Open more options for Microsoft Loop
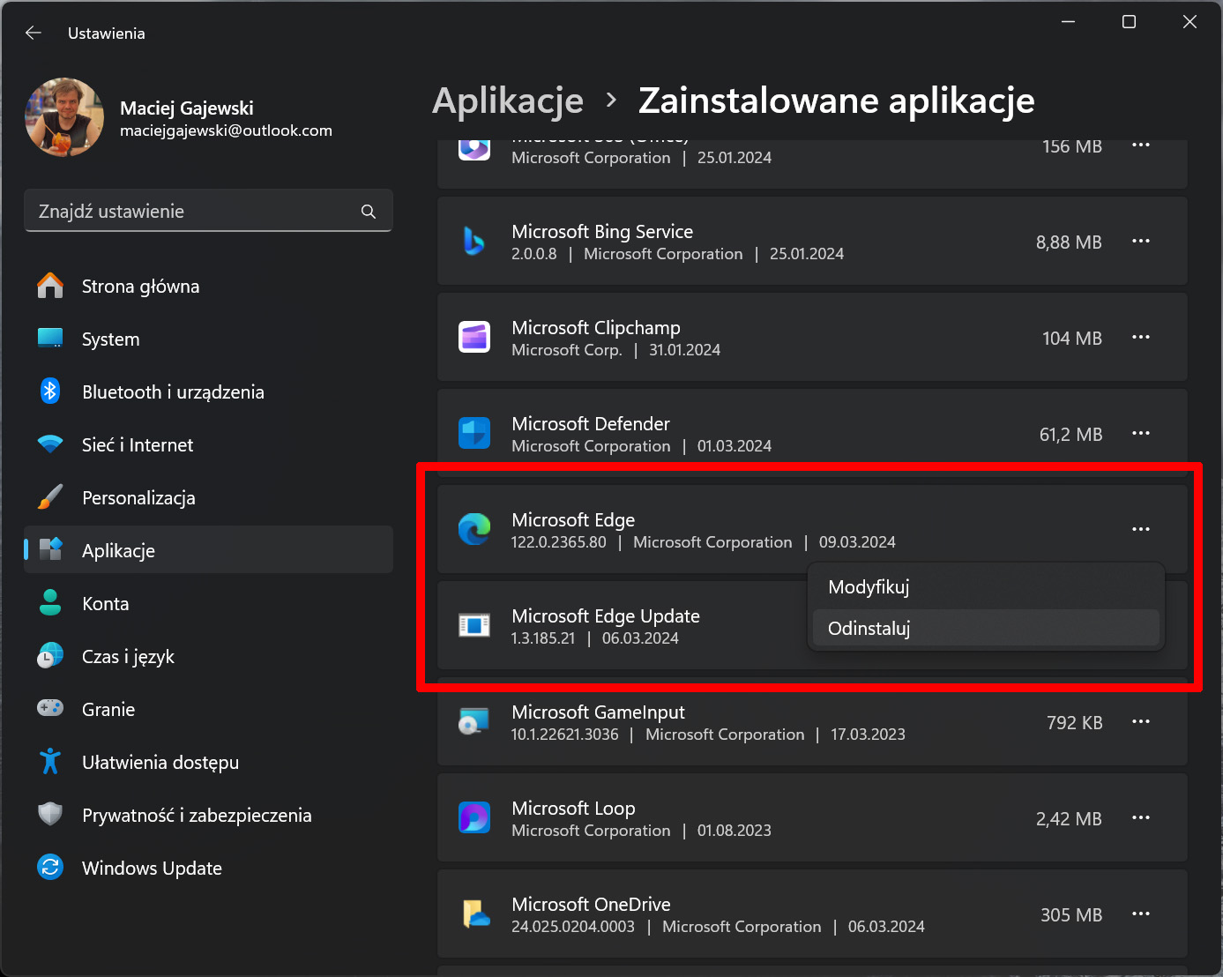1223x977 pixels. (x=1141, y=817)
